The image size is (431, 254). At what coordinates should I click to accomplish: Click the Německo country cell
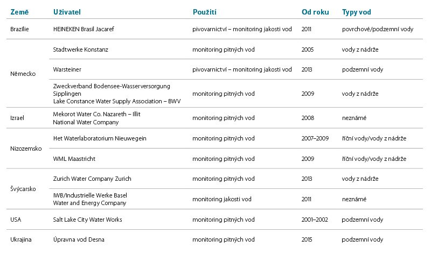tap(23, 74)
